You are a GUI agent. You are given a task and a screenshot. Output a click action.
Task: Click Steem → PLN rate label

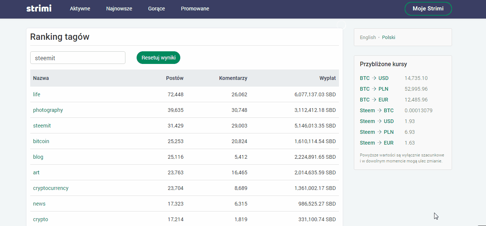[377, 132]
